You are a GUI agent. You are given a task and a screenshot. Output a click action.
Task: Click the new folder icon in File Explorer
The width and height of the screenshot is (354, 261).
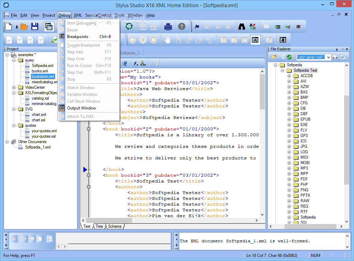click(x=274, y=57)
